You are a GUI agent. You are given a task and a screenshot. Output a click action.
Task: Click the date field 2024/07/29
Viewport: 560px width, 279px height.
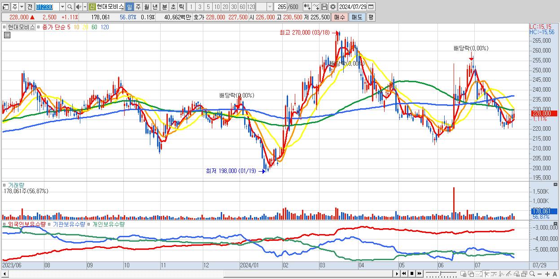[353, 7]
